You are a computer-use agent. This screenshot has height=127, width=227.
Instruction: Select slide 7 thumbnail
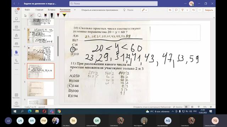tap(41, 71)
